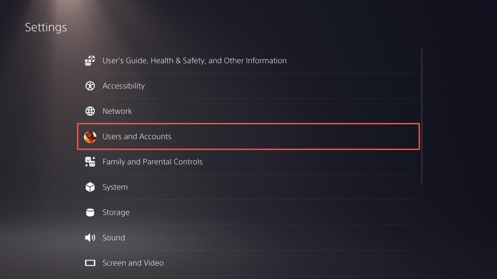Select the Screen and Video display icon
The height and width of the screenshot is (279, 497).
[x=90, y=263]
